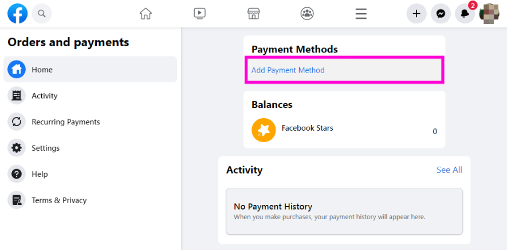507x250 pixels.
Task: Open the search magnifier icon
Action: click(x=42, y=14)
